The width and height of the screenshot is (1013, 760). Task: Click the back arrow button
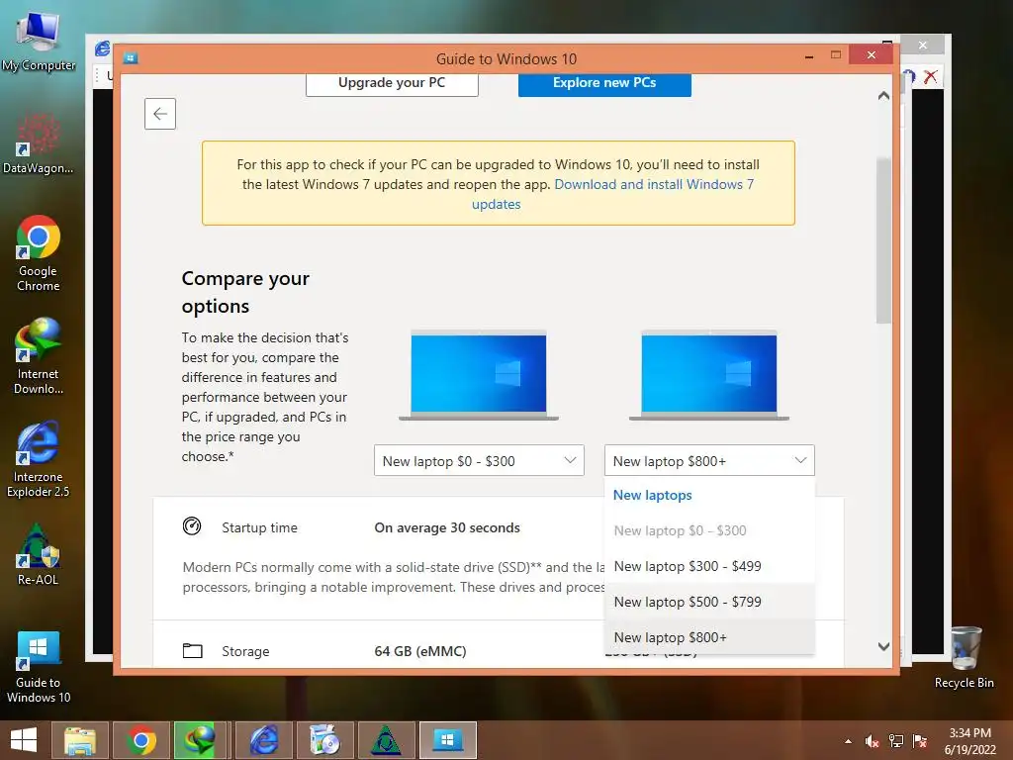click(160, 114)
